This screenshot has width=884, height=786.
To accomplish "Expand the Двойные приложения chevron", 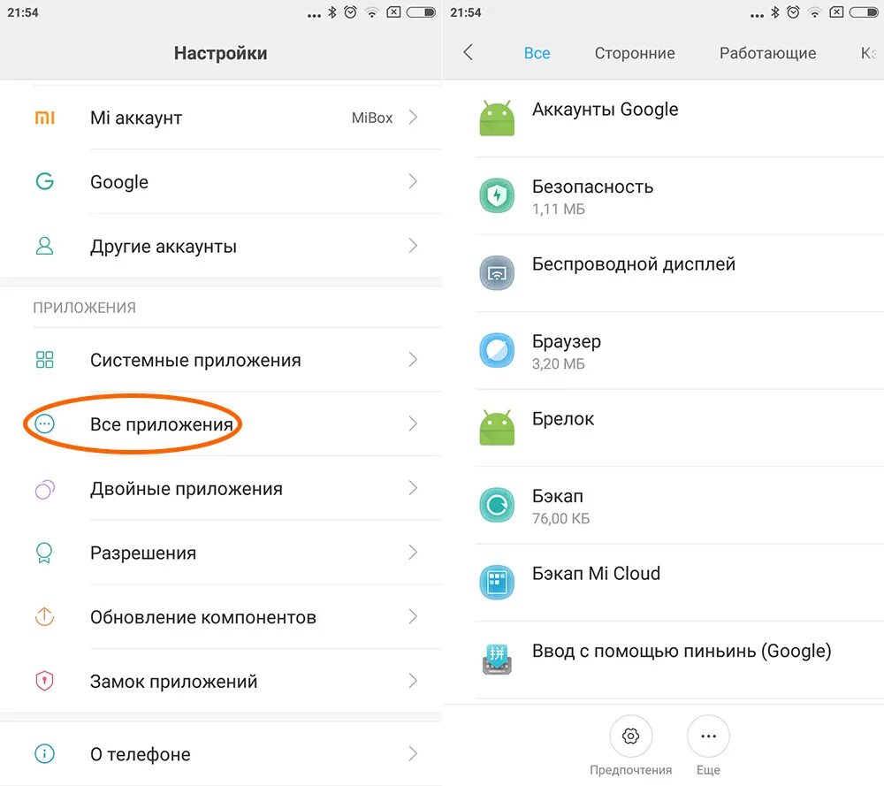I will (x=413, y=488).
